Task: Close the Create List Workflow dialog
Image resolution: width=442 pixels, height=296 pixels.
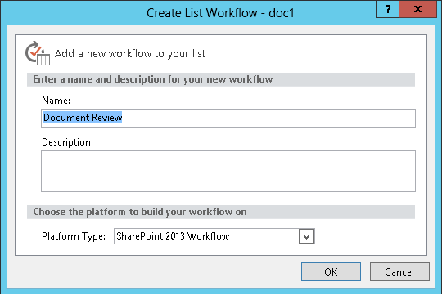Action: point(417,9)
